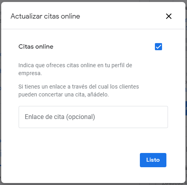The width and height of the screenshot is (187, 185).
Task: Select the Citas online label text
Action: [x=36, y=47]
